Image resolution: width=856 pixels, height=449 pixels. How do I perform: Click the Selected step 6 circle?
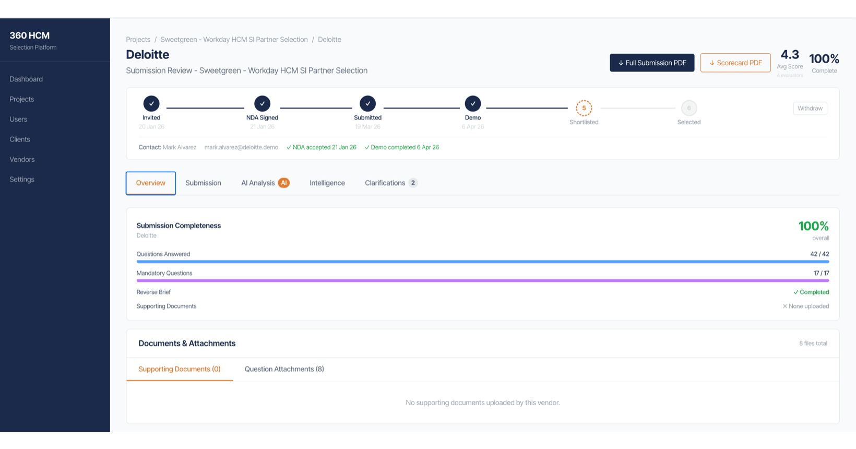tap(689, 108)
